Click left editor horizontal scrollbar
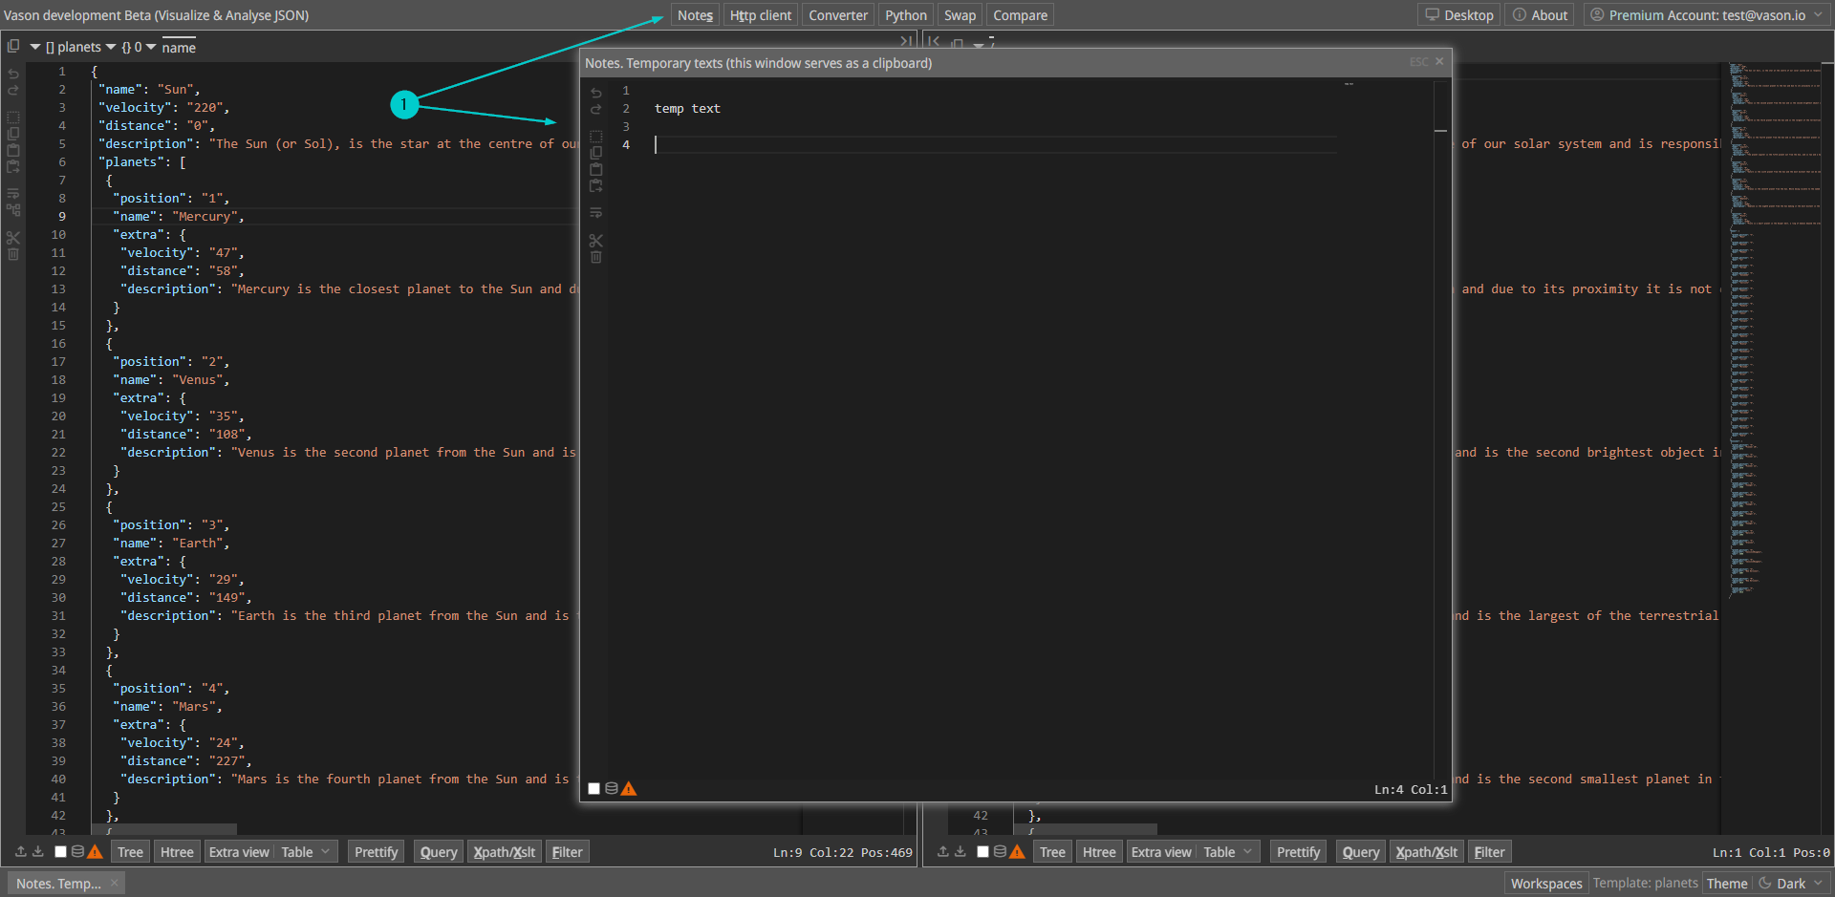Viewport: 1835px width, 897px height. click(x=164, y=829)
